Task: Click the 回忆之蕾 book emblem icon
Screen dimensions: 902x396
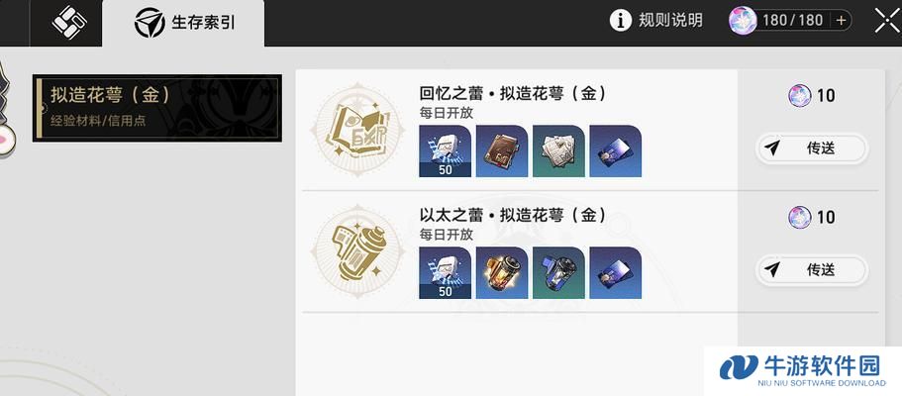Action: coord(357,130)
